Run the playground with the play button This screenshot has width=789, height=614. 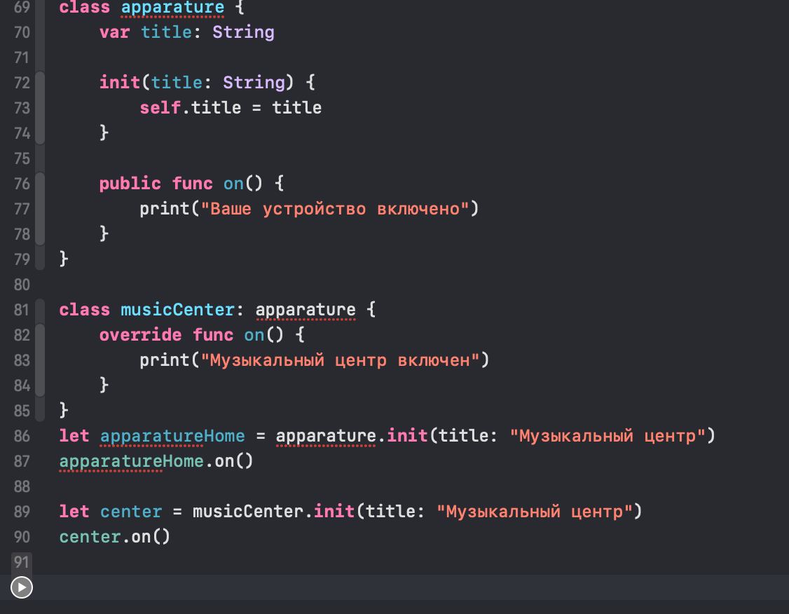[x=22, y=587]
